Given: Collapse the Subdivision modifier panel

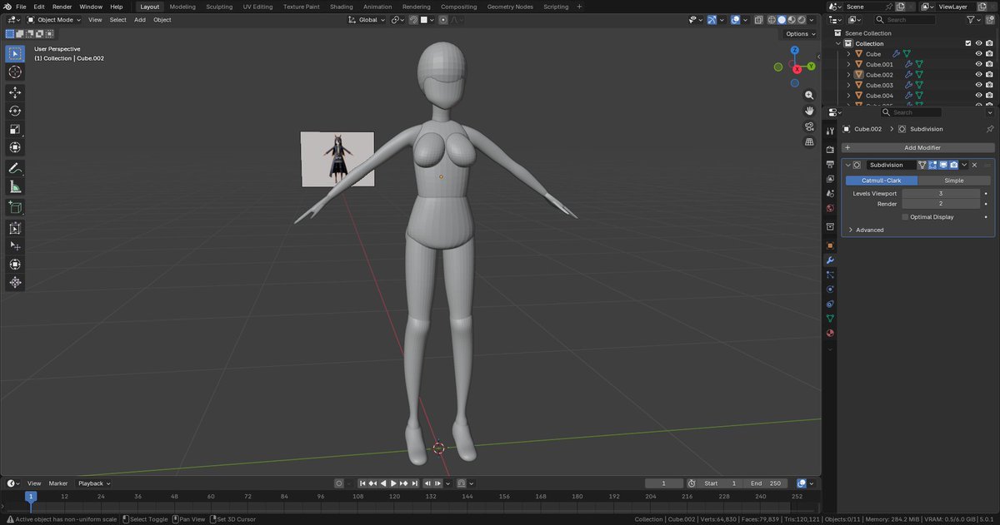Looking at the screenshot, I should [847, 165].
